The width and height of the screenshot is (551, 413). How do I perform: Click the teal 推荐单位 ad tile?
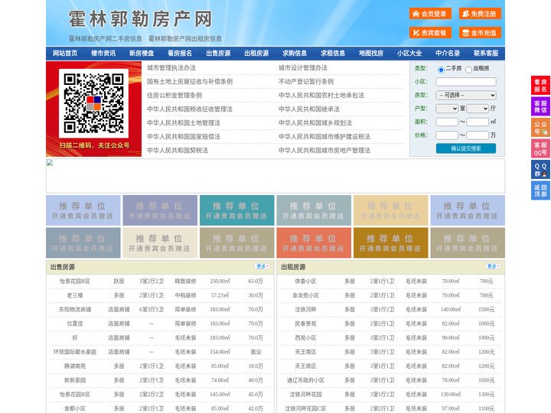(236, 210)
